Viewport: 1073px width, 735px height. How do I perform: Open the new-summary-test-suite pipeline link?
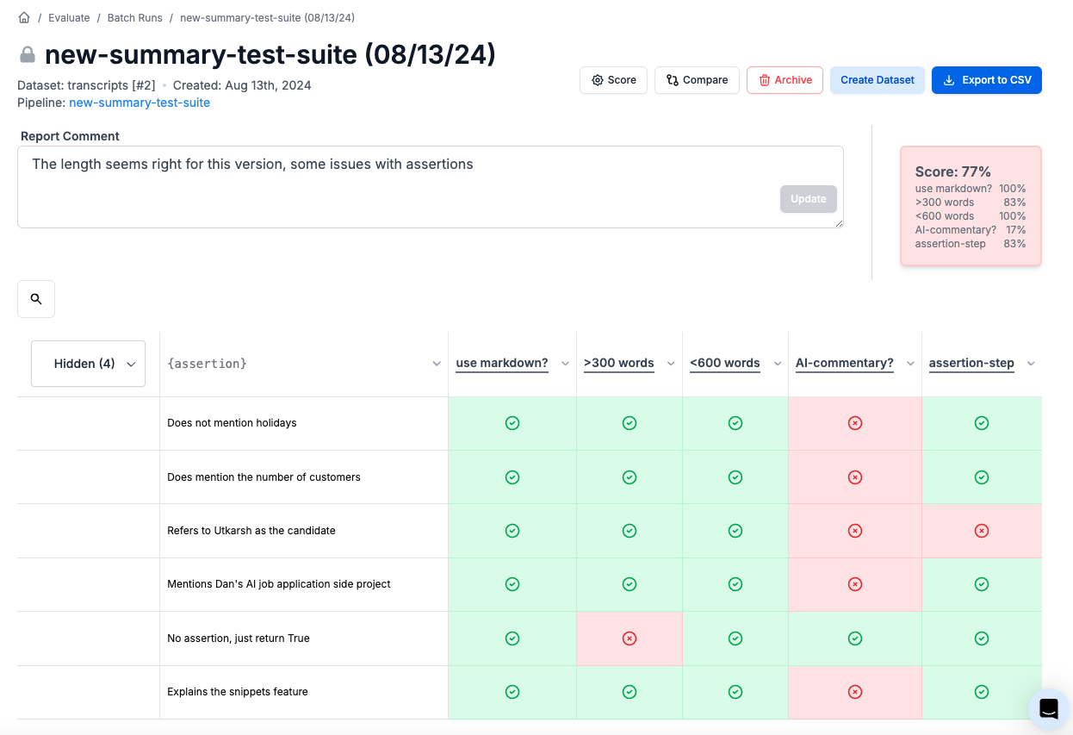tap(140, 103)
